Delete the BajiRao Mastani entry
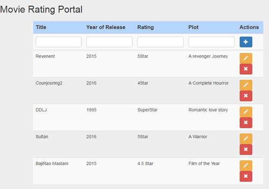Viewport: 269px width, 189px height. pyautogui.click(x=246, y=176)
